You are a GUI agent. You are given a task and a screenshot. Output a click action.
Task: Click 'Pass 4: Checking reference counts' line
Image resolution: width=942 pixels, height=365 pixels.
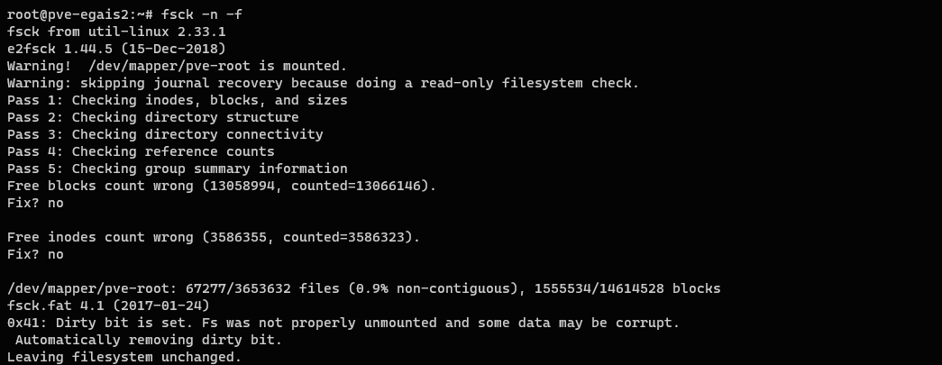(141, 152)
